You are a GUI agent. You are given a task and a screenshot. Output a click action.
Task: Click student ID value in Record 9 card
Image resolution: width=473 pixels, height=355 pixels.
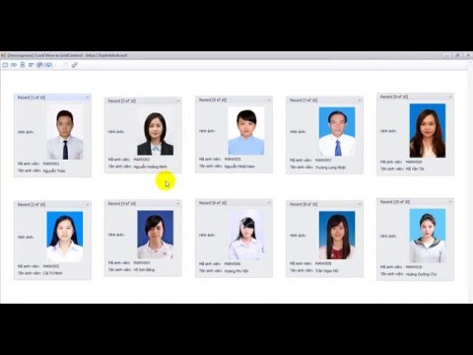pos(414,162)
